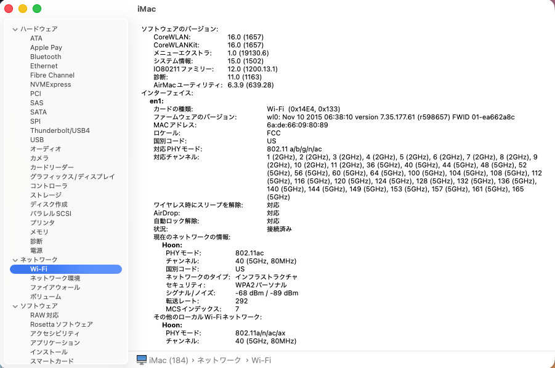
Task: Select NVMExpress in the sidebar
Action: pyautogui.click(x=51, y=84)
